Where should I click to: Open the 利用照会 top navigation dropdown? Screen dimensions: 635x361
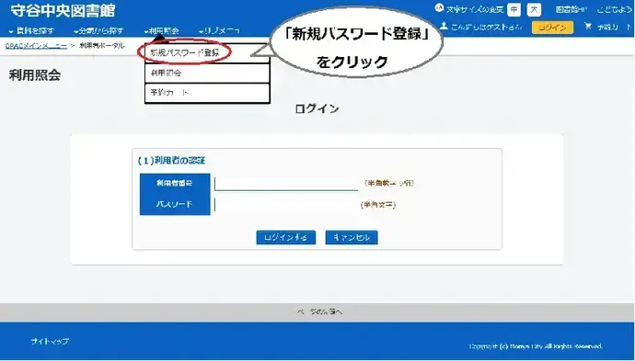pyautogui.click(x=162, y=30)
